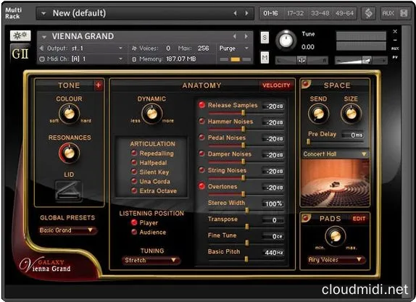Open the Vienna Grand instrument menu arrow
The image size is (416, 302).
(x=44, y=37)
